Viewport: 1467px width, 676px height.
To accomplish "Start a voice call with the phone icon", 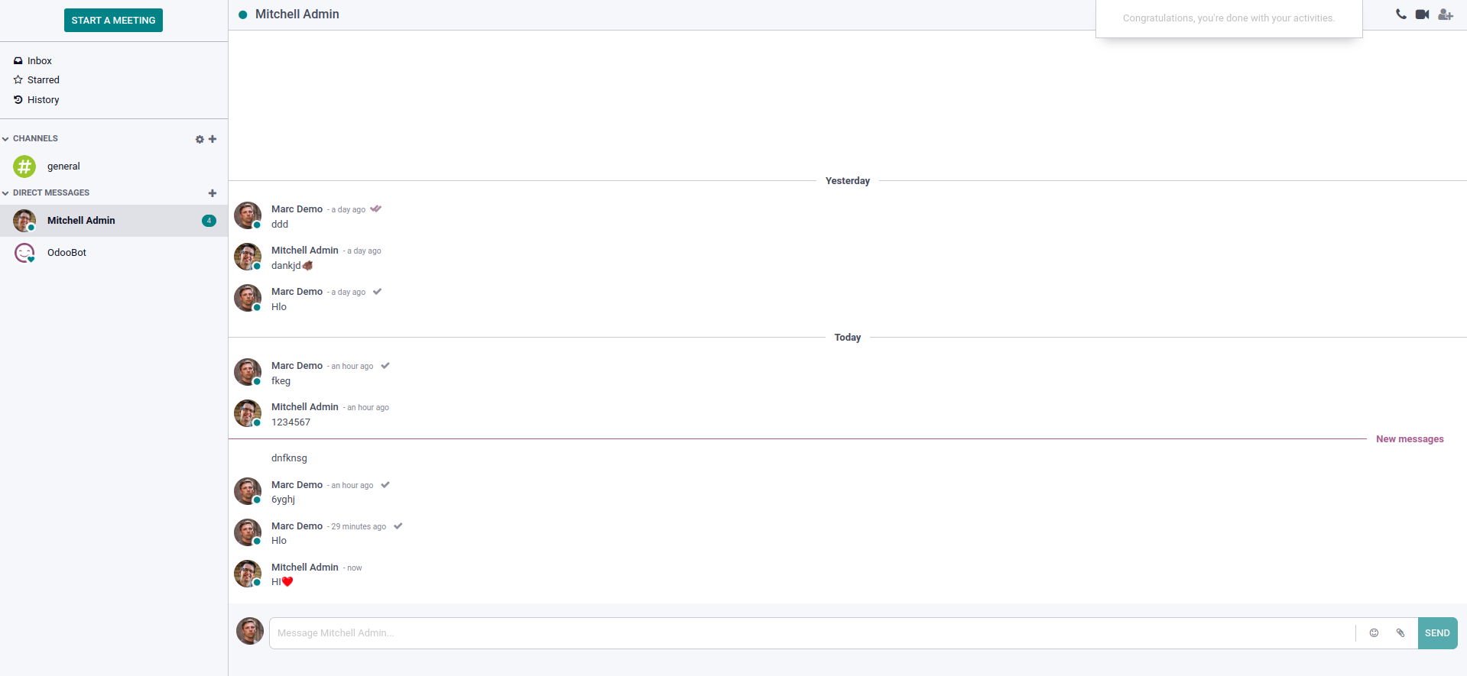I will pyautogui.click(x=1400, y=15).
